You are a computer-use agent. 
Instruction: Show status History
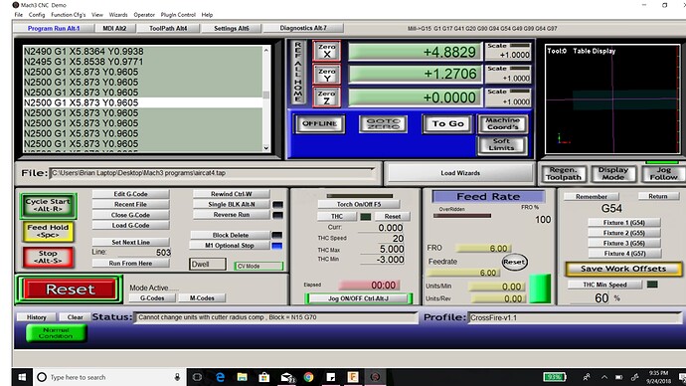[x=37, y=317]
